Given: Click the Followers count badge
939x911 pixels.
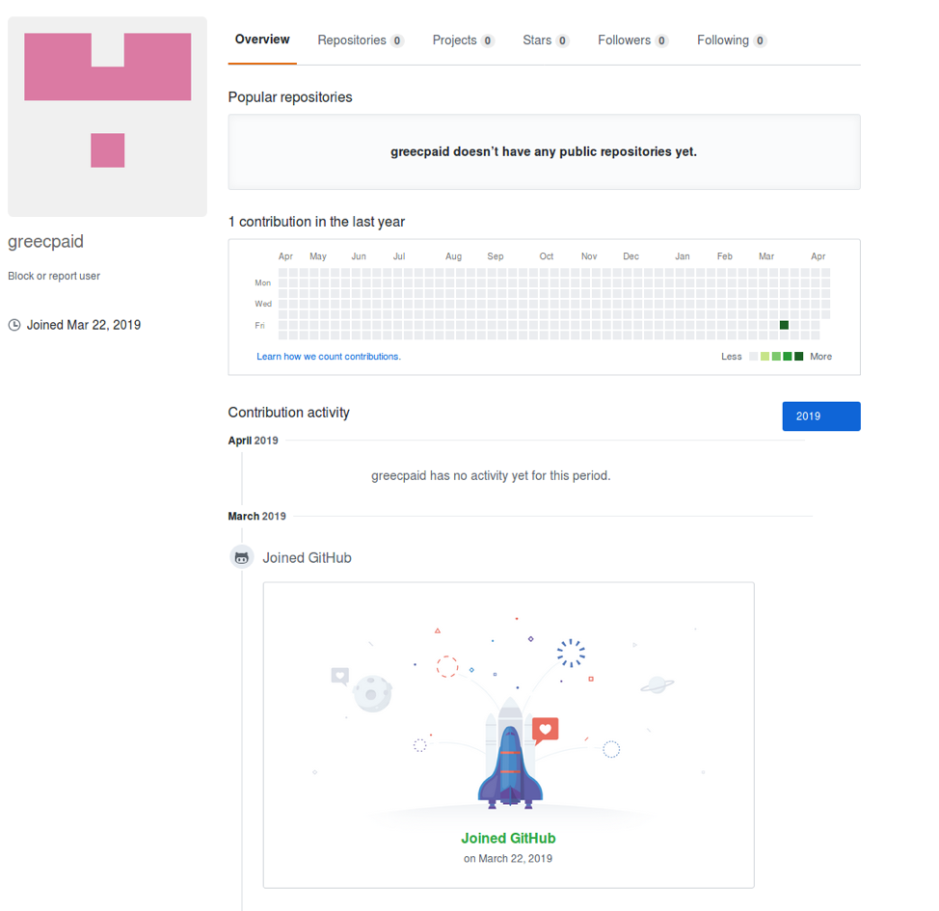Looking at the screenshot, I should click(x=661, y=40).
